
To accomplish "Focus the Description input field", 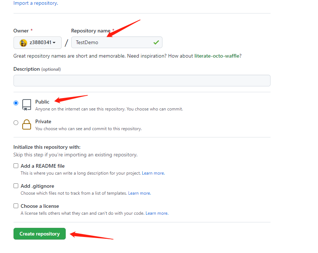I will pyautogui.click(x=142, y=81).
